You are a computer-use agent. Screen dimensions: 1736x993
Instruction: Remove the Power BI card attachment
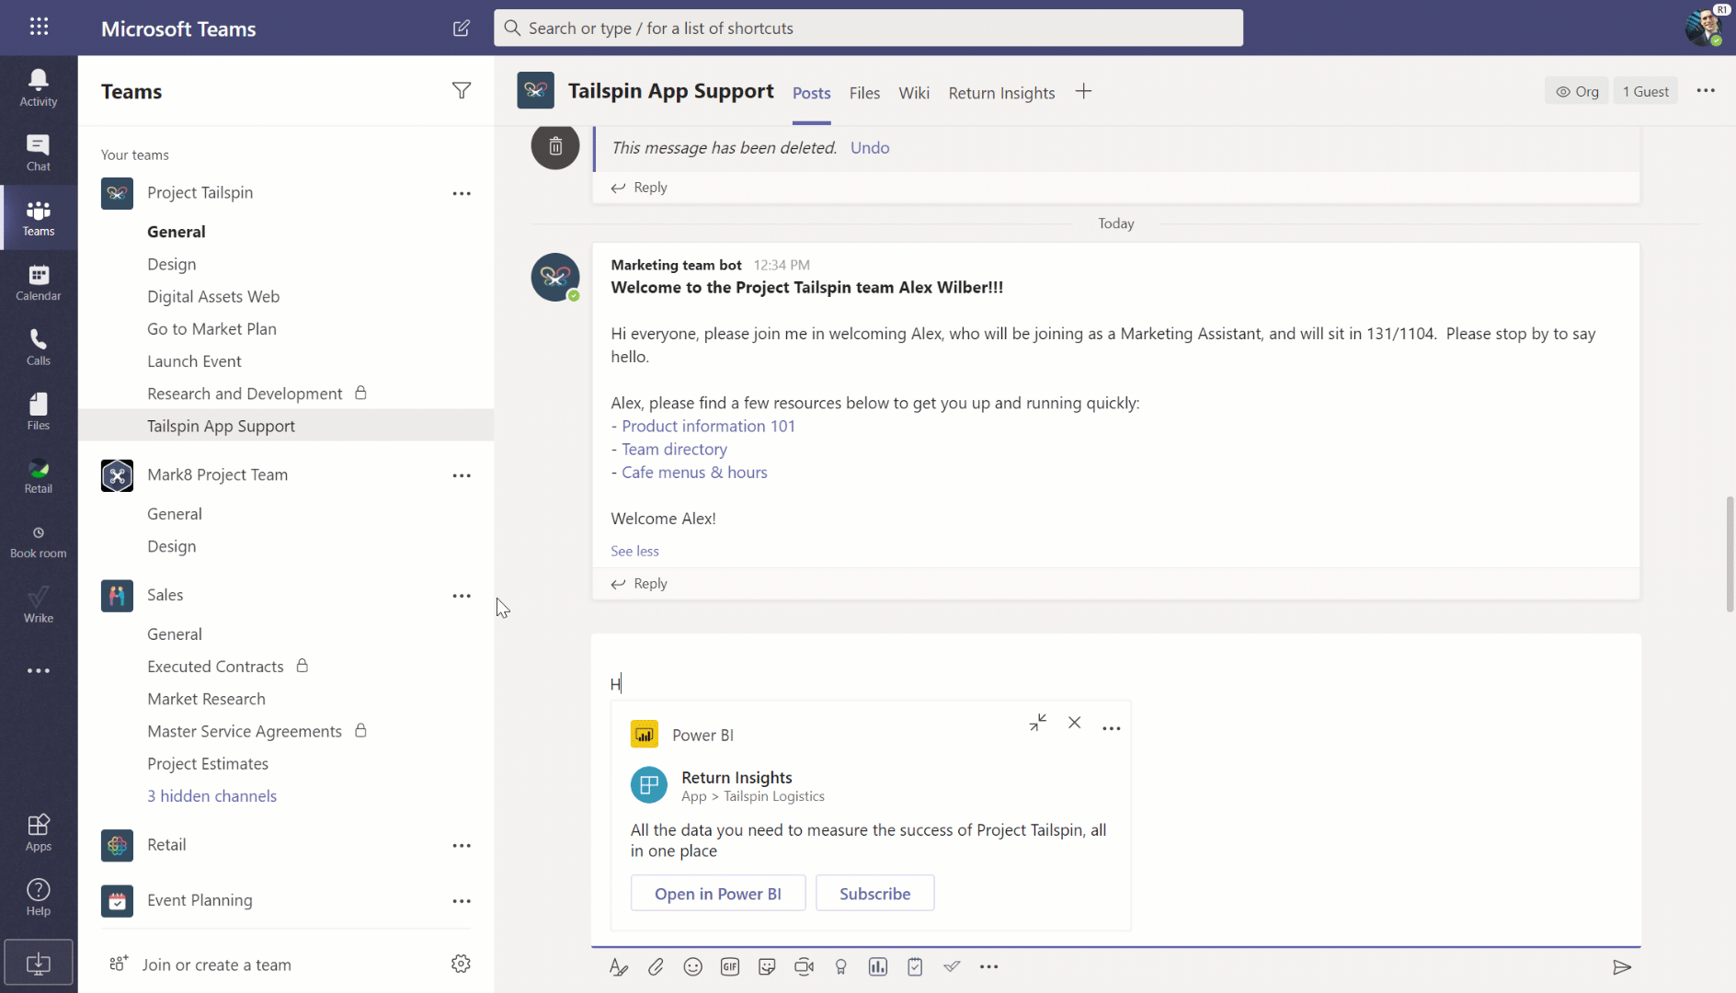[x=1074, y=723]
